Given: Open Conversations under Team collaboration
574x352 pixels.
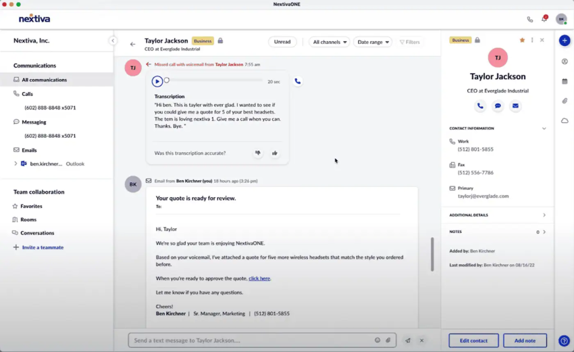Looking at the screenshot, I should (37, 233).
